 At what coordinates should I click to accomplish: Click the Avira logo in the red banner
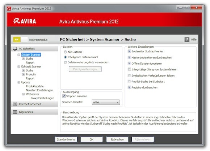tap(25, 21)
